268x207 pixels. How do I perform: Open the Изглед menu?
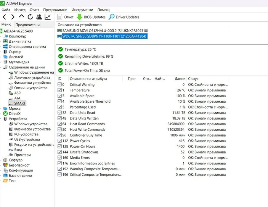point(20,10)
